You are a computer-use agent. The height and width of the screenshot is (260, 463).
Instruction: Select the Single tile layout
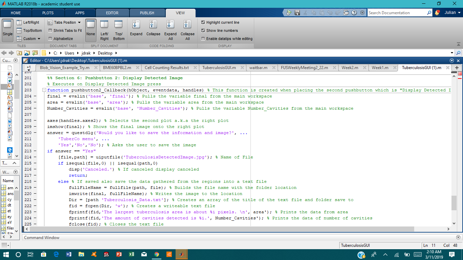coord(7,30)
